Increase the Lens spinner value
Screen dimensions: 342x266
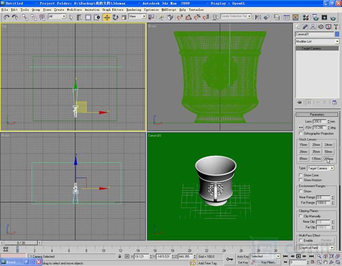tap(328, 120)
